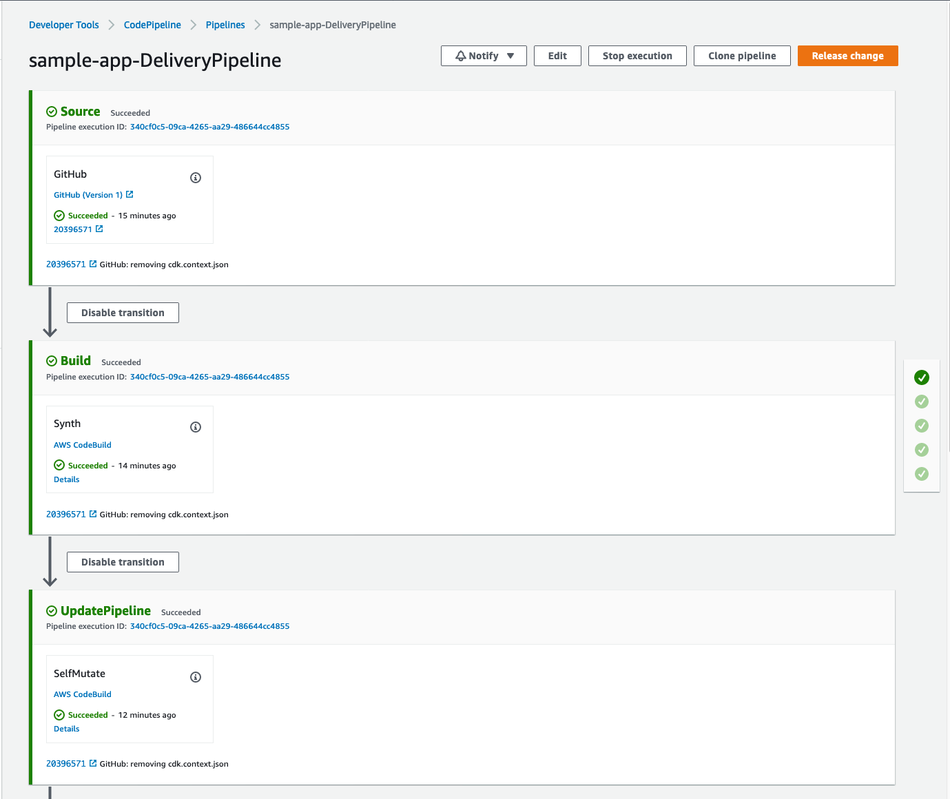Open GitHub (Version 1) provider link
Image resolution: width=950 pixels, height=799 pixels.
pyautogui.click(x=88, y=195)
